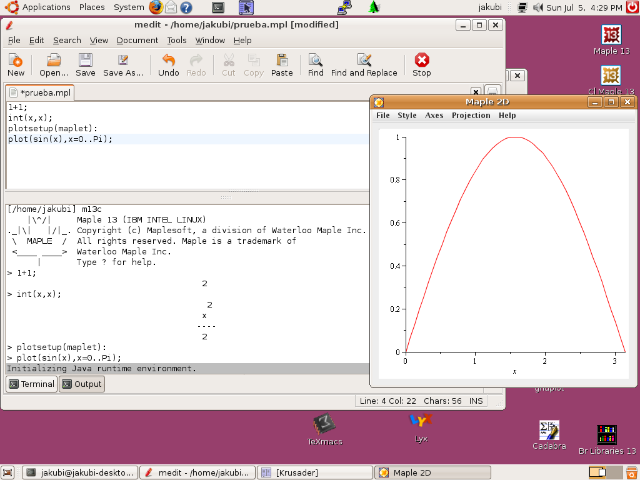The height and width of the screenshot is (480, 640).
Task: Switch to the jakubi@jakubi-deskto... taskbar window
Action: (80, 472)
